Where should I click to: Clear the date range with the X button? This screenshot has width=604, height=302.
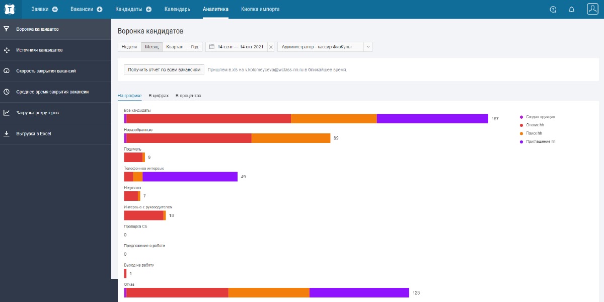tap(271, 47)
